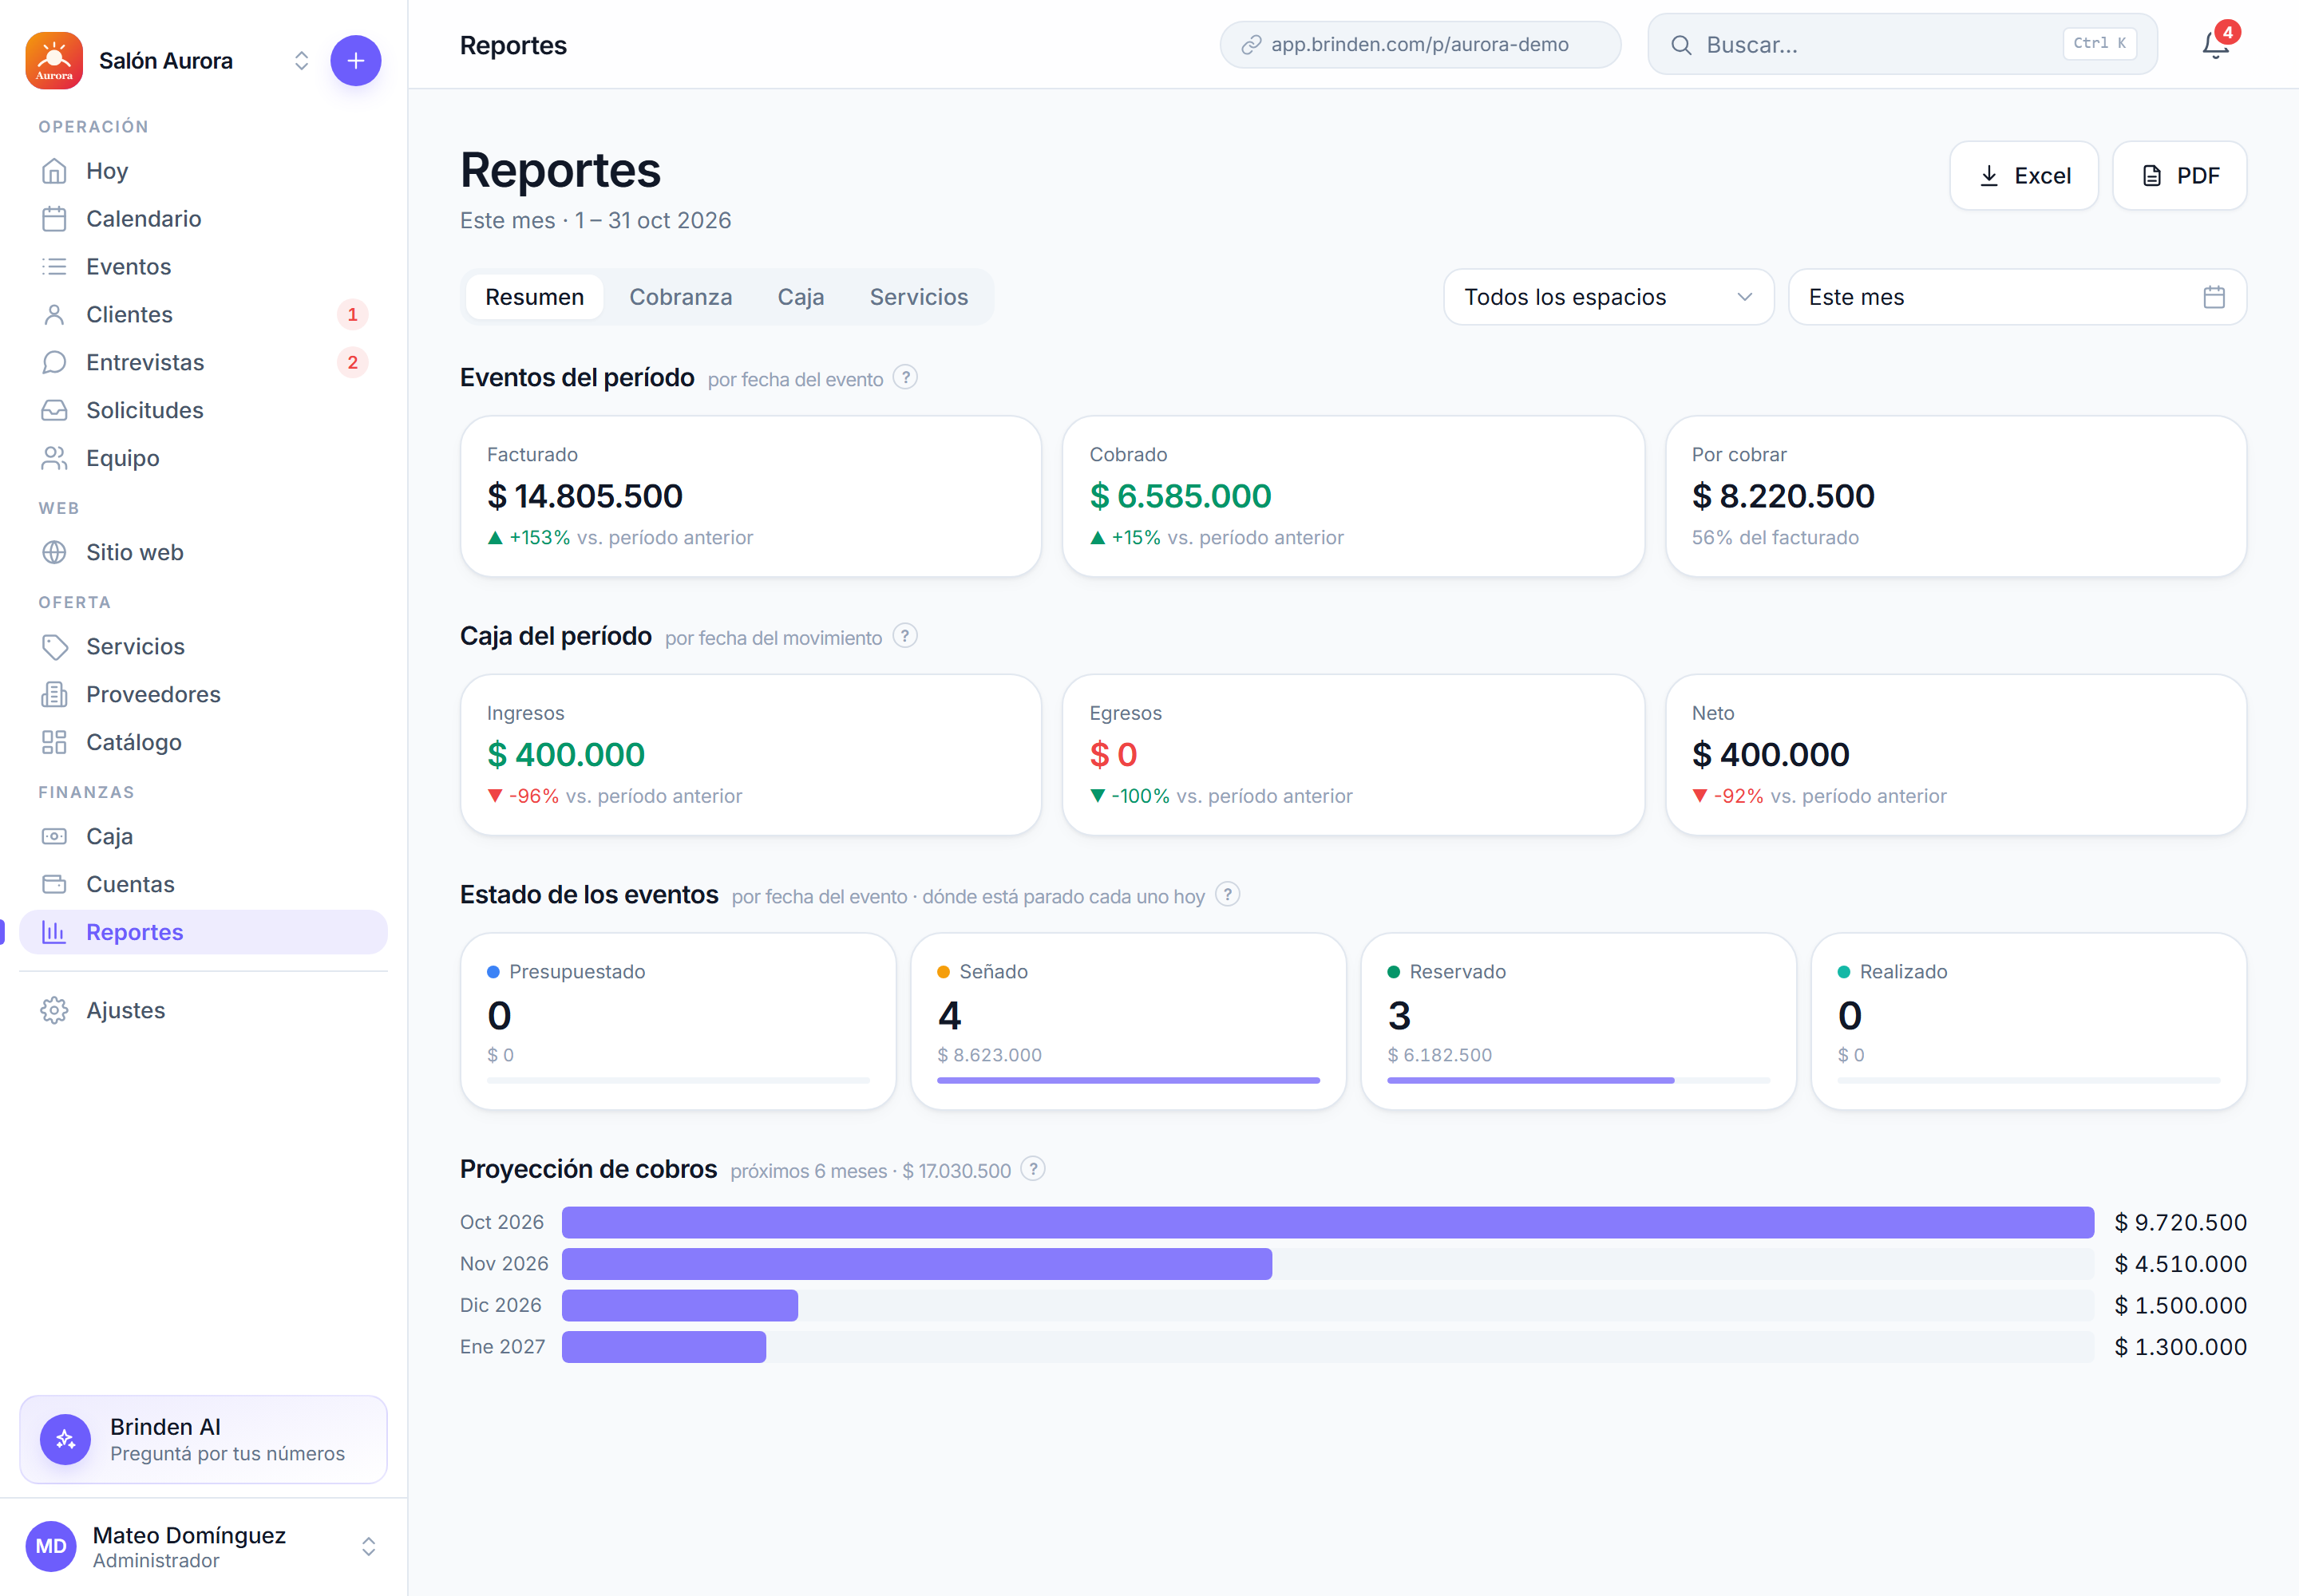Open the Este mes date picker
The width and height of the screenshot is (2299, 1596).
(x=2017, y=297)
